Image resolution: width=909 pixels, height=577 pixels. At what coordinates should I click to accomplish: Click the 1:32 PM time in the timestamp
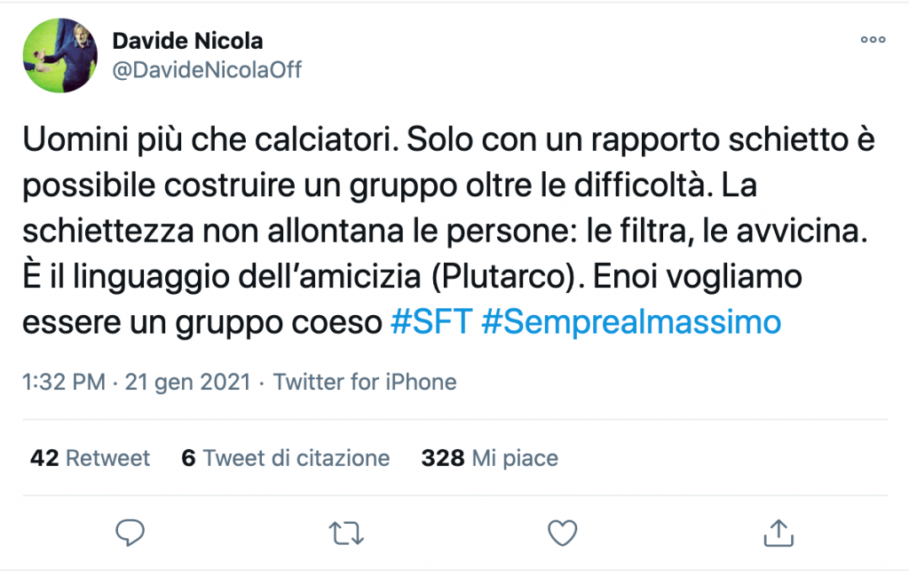click(x=66, y=383)
